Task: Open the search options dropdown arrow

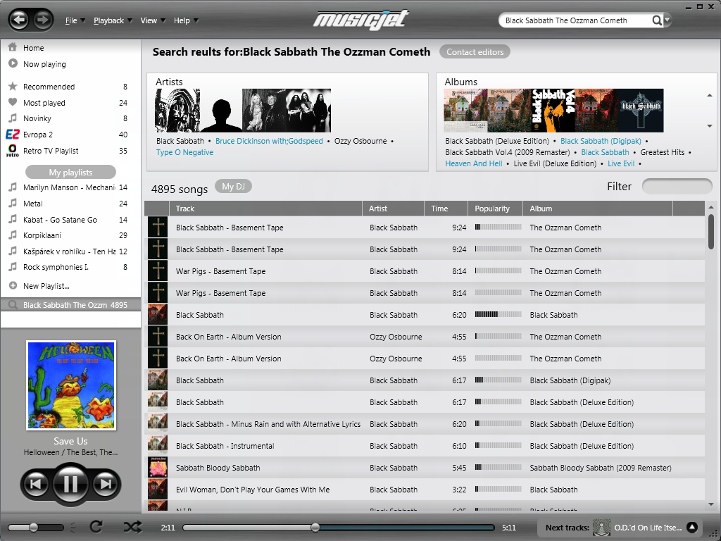Action: 667,20
